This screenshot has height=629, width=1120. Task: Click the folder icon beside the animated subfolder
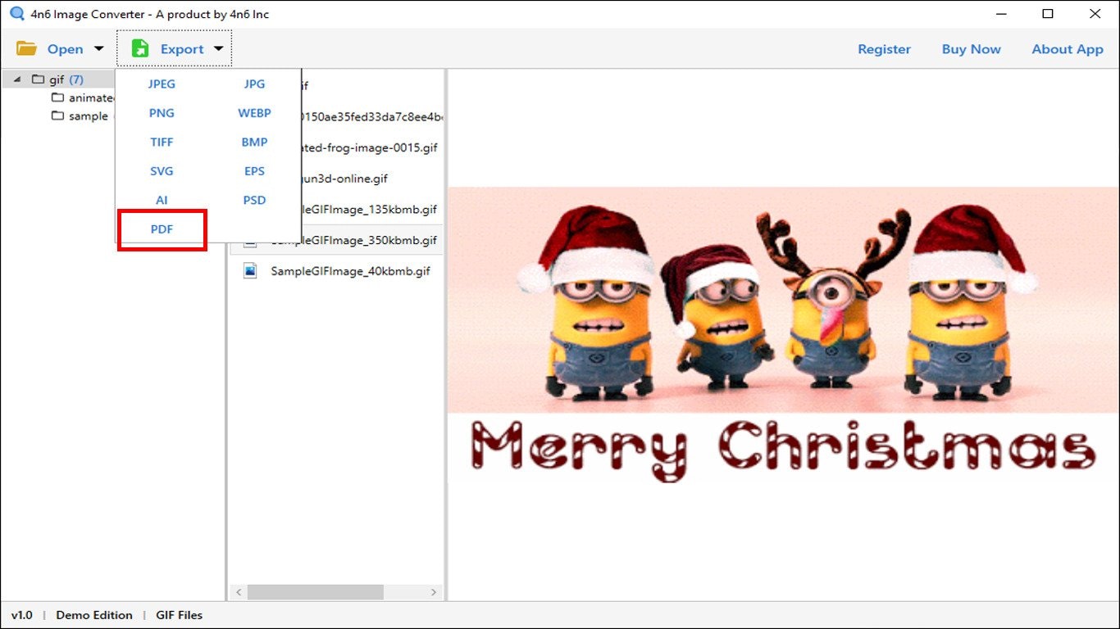click(57, 97)
